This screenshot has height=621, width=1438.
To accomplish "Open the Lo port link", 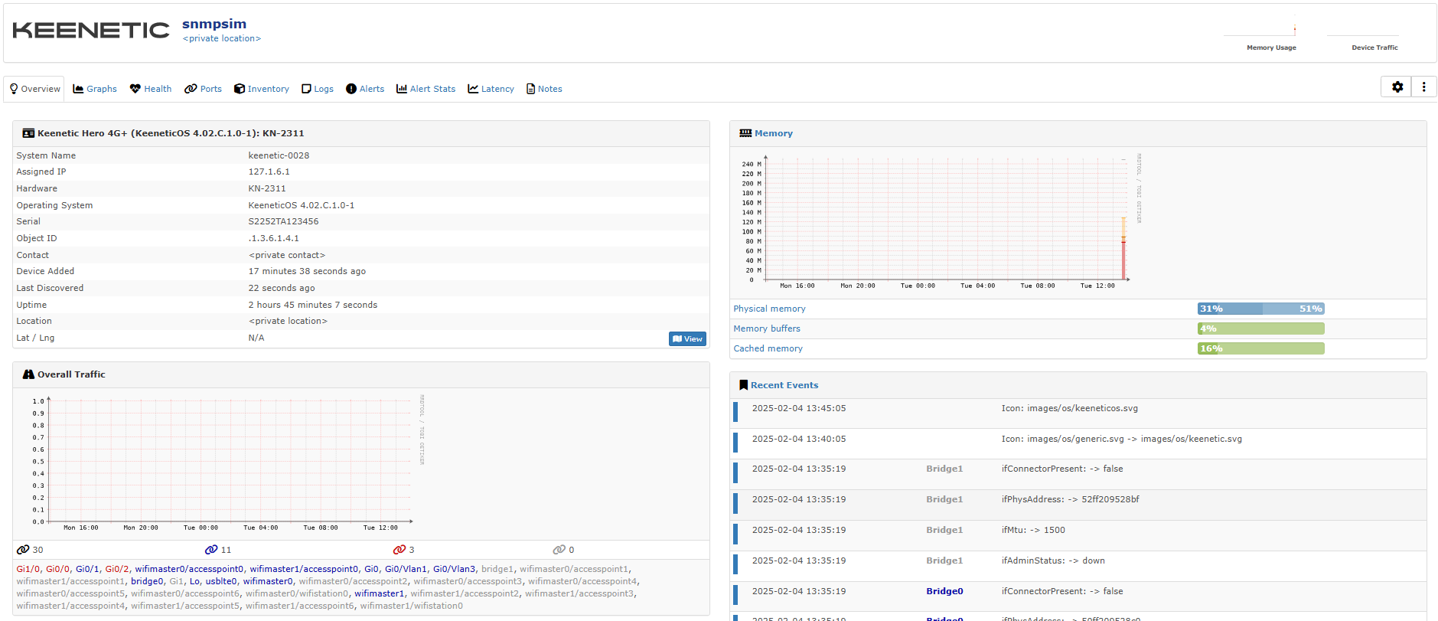I will click(x=194, y=581).
